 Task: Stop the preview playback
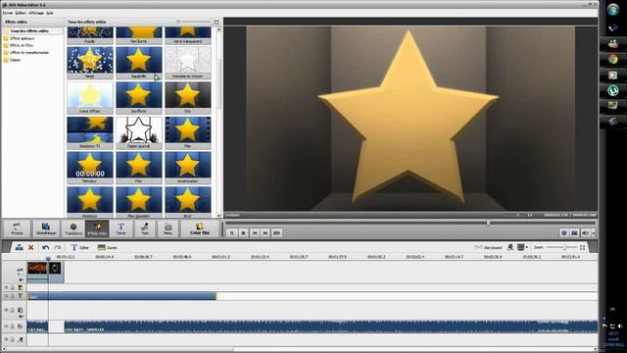tap(243, 233)
